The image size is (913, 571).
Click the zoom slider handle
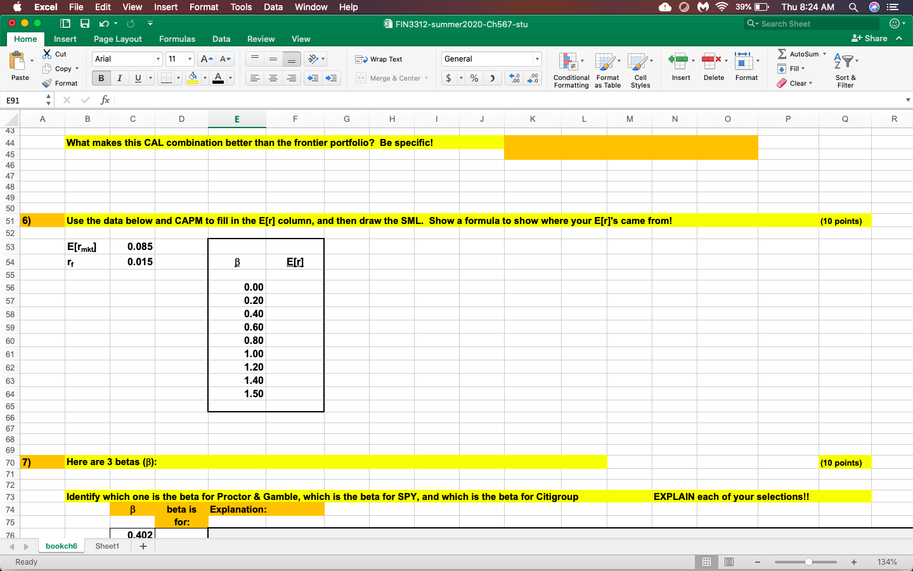pyautogui.click(x=808, y=562)
